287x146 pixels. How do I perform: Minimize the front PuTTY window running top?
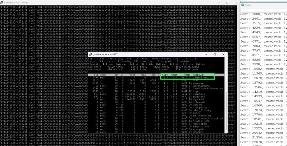(x=206, y=54)
